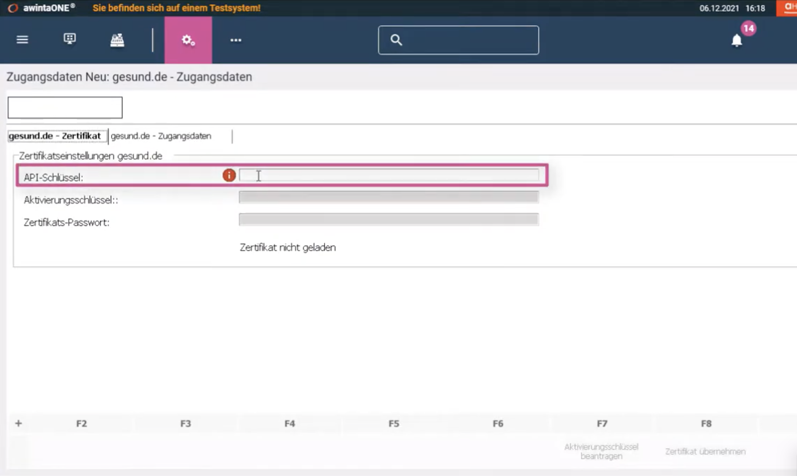Open the monitor workstation icon
This screenshot has height=476, width=797.
(69, 39)
